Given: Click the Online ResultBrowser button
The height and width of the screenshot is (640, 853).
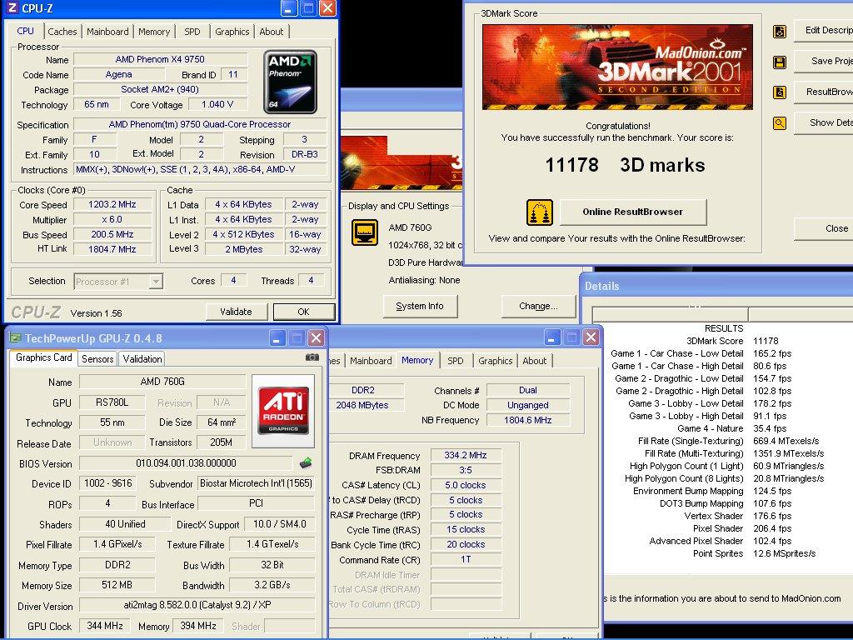Looking at the screenshot, I should coord(633,212).
